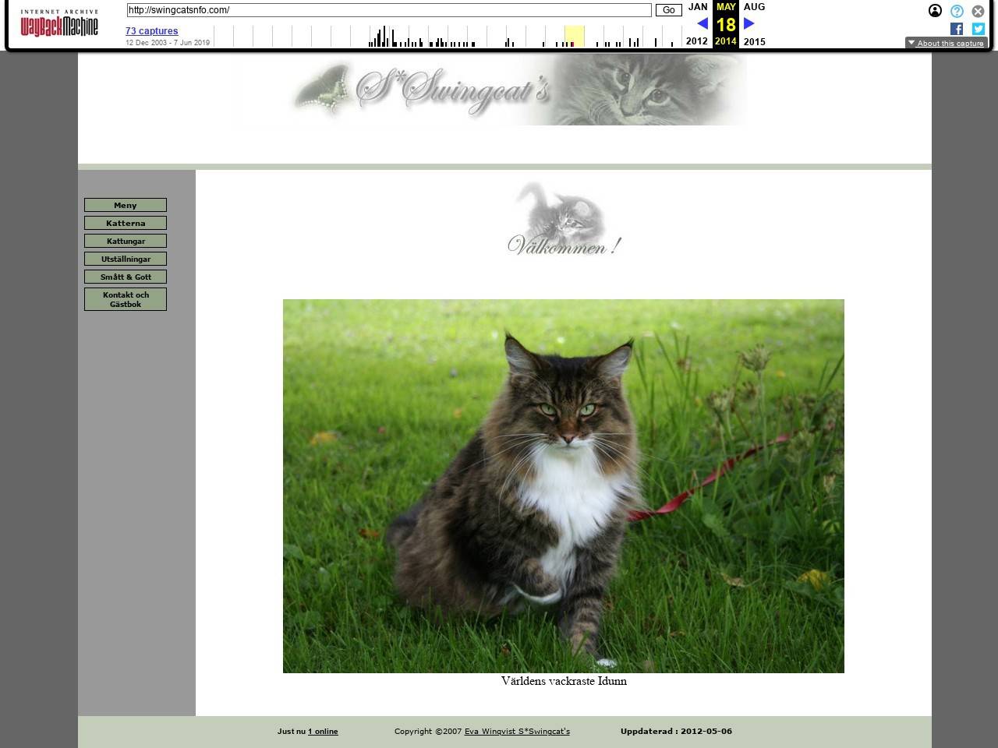Share capture on Twitter
Screen dimensions: 998x748
coord(978,29)
